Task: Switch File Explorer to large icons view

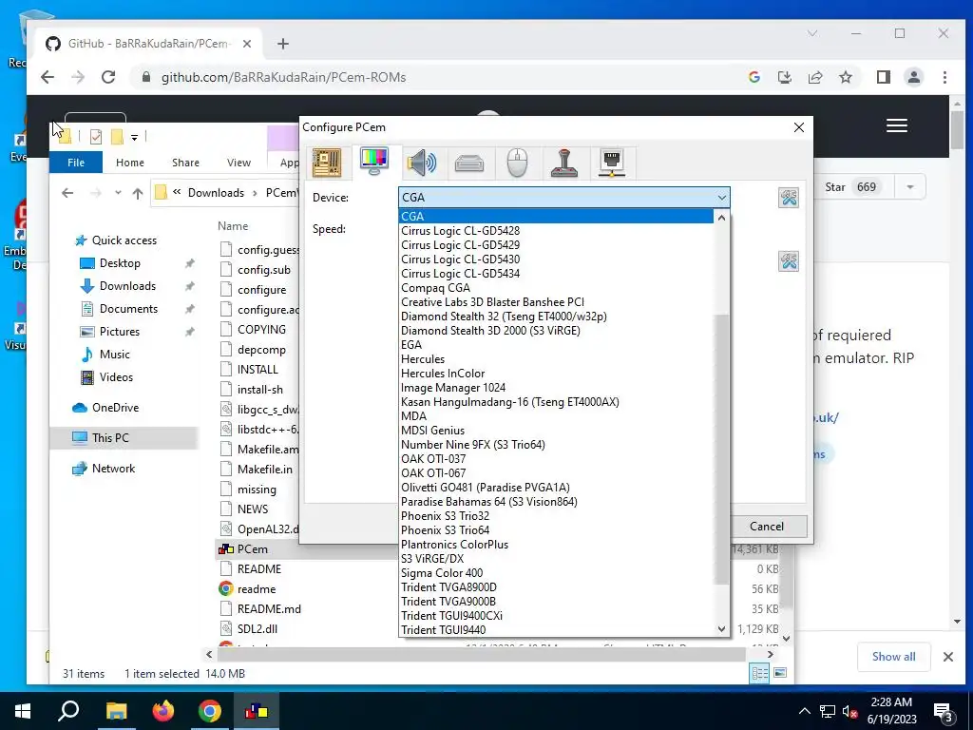Action: pyautogui.click(x=780, y=673)
